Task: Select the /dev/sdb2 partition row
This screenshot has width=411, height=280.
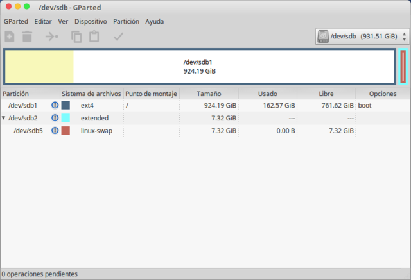Action: (205, 118)
